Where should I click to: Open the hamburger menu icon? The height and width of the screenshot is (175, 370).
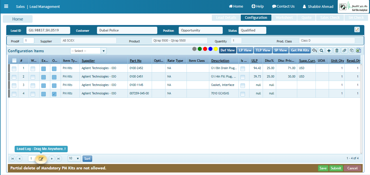pyautogui.click(x=6, y=6)
